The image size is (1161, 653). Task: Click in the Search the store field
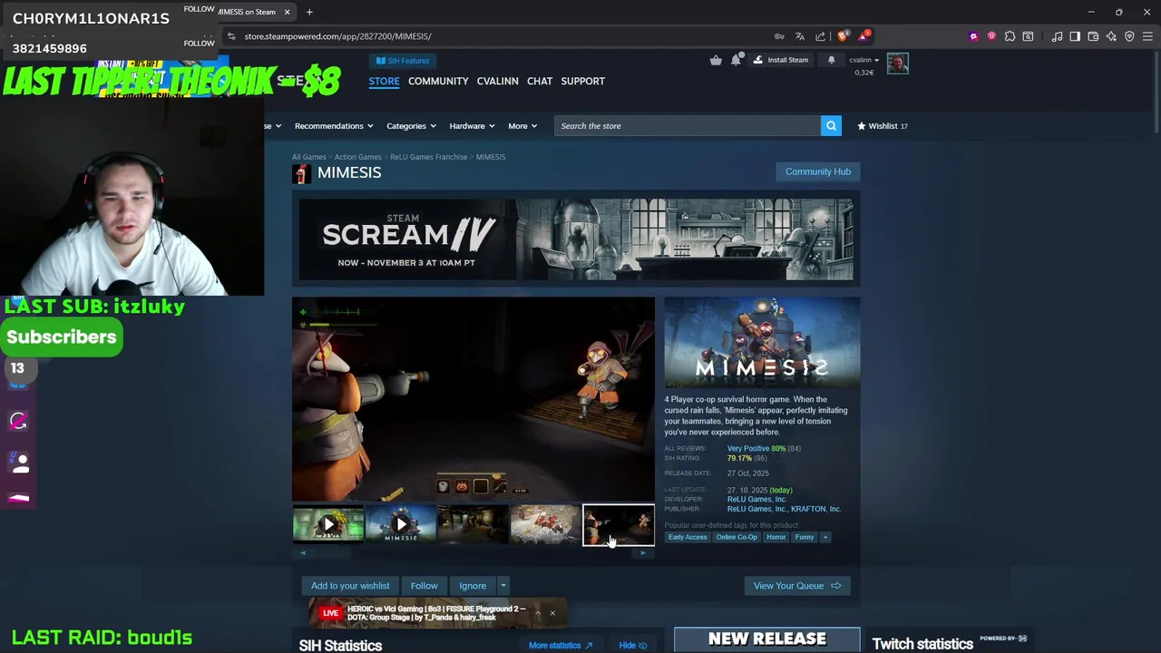688,126
